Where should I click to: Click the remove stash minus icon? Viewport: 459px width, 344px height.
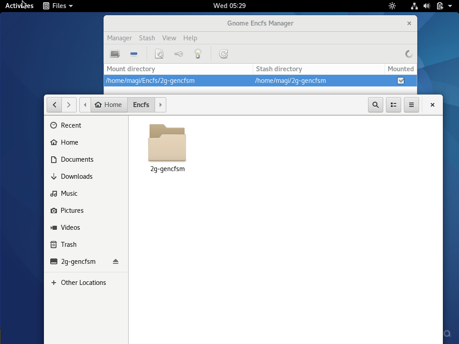point(134,54)
